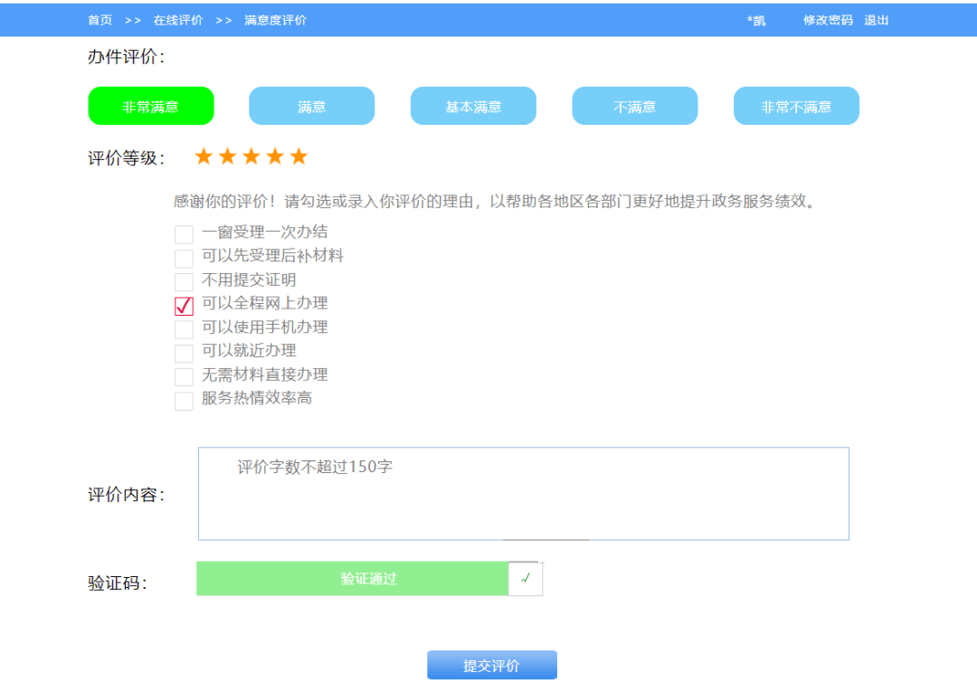977x692 pixels.
Task: Open the 满意度评价 breadcrumb entry
Action: point(274,19)
